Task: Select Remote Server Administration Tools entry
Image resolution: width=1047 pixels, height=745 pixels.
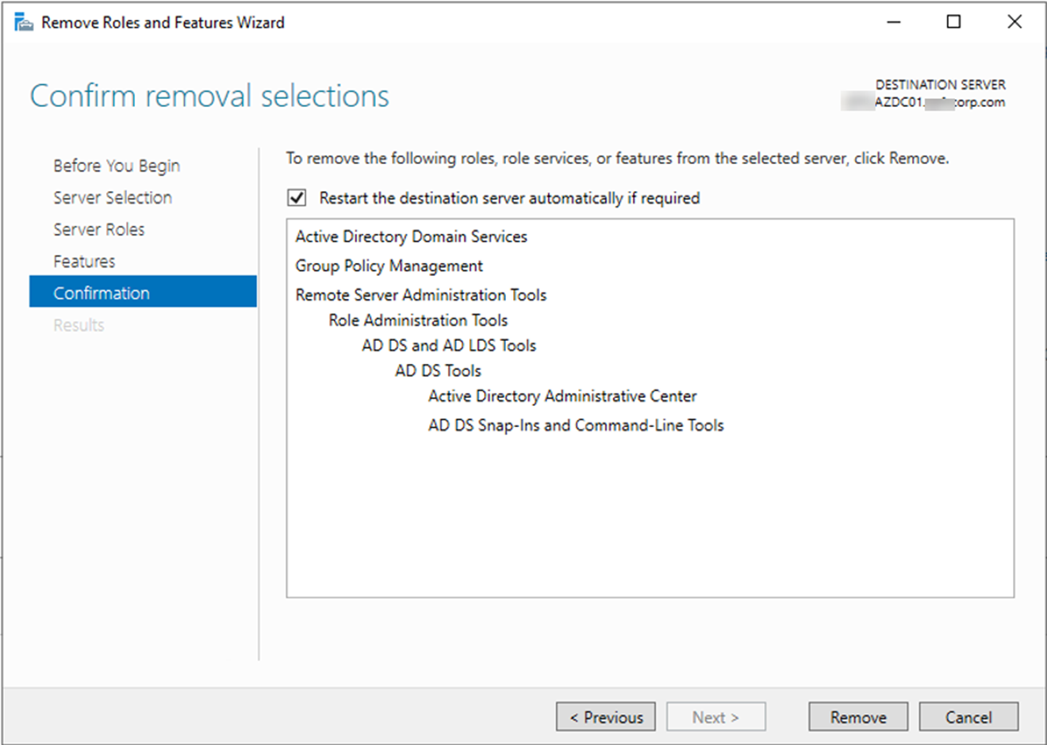Action: tap(421, 295)
